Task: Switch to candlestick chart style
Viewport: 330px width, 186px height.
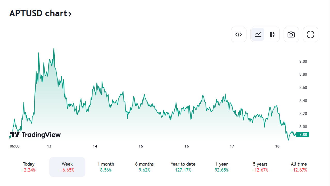Action: tap(272, 34)
